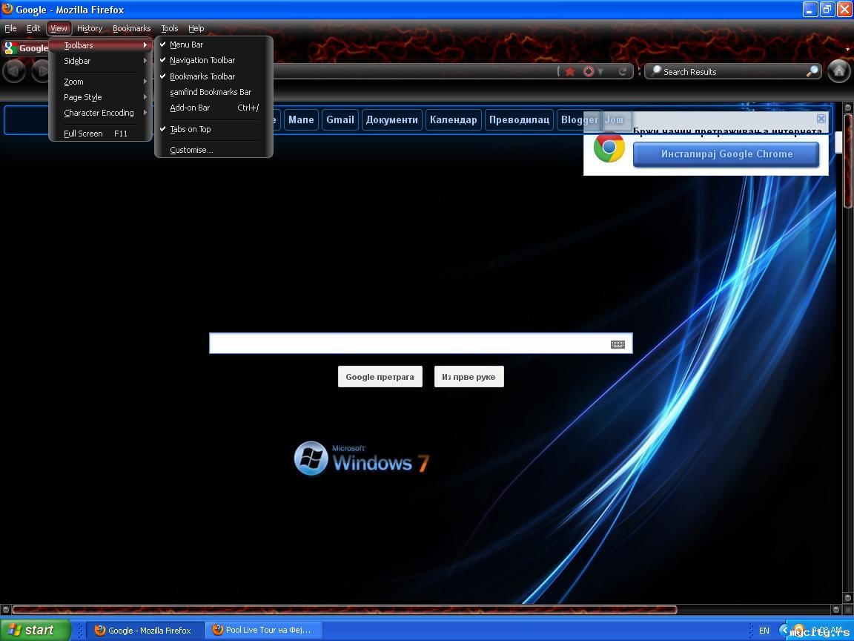Open the Bookmarks menu
Viewport: 854px width, 641px height.
[x=131, y=28]
